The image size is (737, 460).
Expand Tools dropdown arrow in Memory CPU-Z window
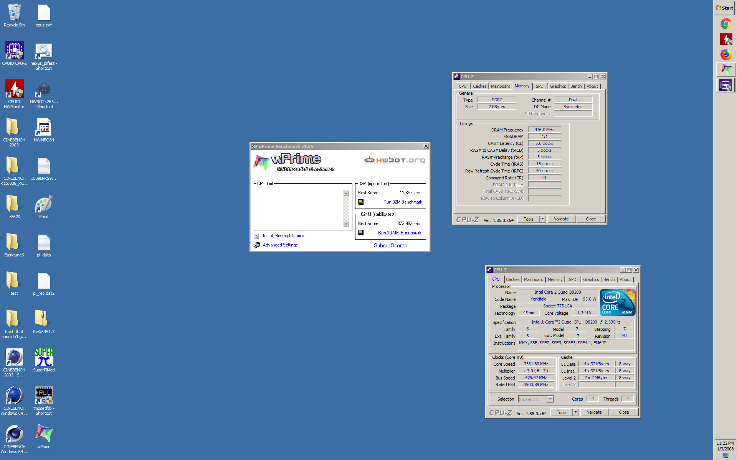(543, 219)
